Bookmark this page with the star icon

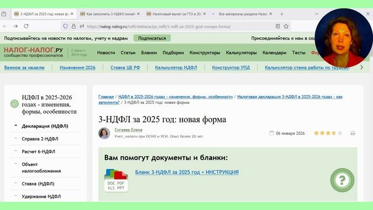tap(286, 26)
